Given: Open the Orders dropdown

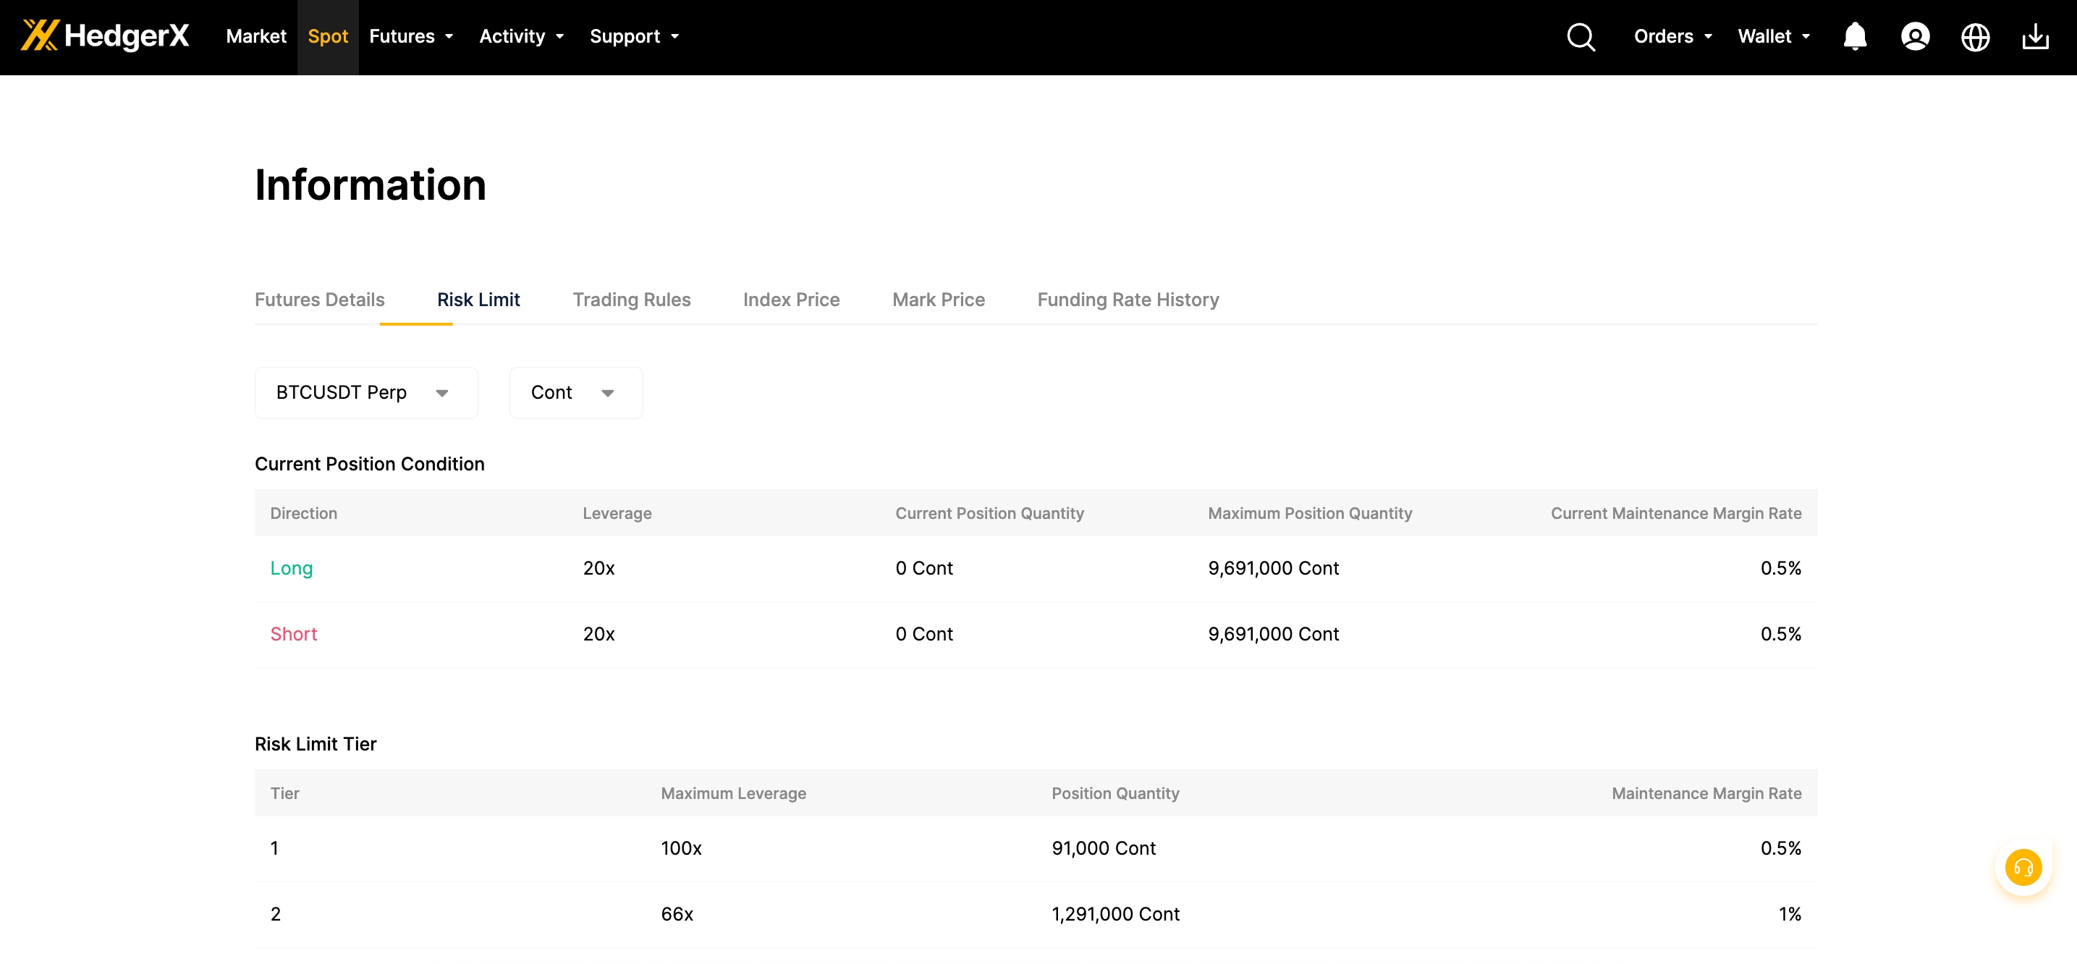Looking at the screenshot, I should click(1672, 36).
